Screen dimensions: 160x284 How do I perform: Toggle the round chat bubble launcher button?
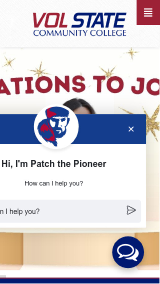[x=128, y=252]
